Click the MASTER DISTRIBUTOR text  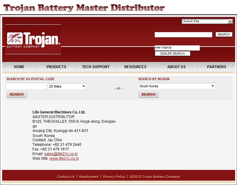pos(53,117)
